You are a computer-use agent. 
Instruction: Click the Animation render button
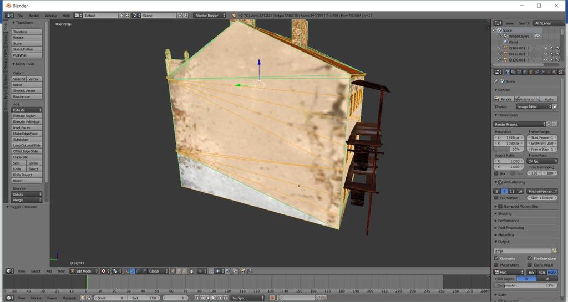pos(526,99)
